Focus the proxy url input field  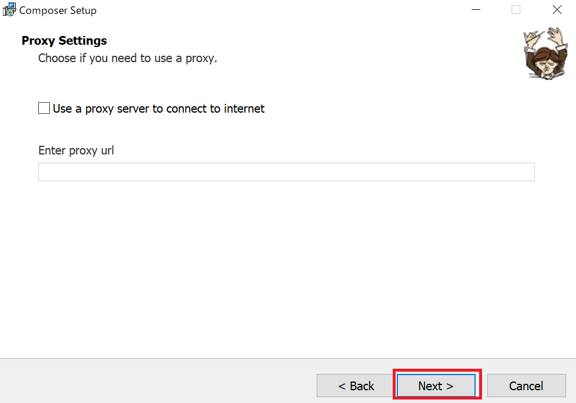click(286, 172)
